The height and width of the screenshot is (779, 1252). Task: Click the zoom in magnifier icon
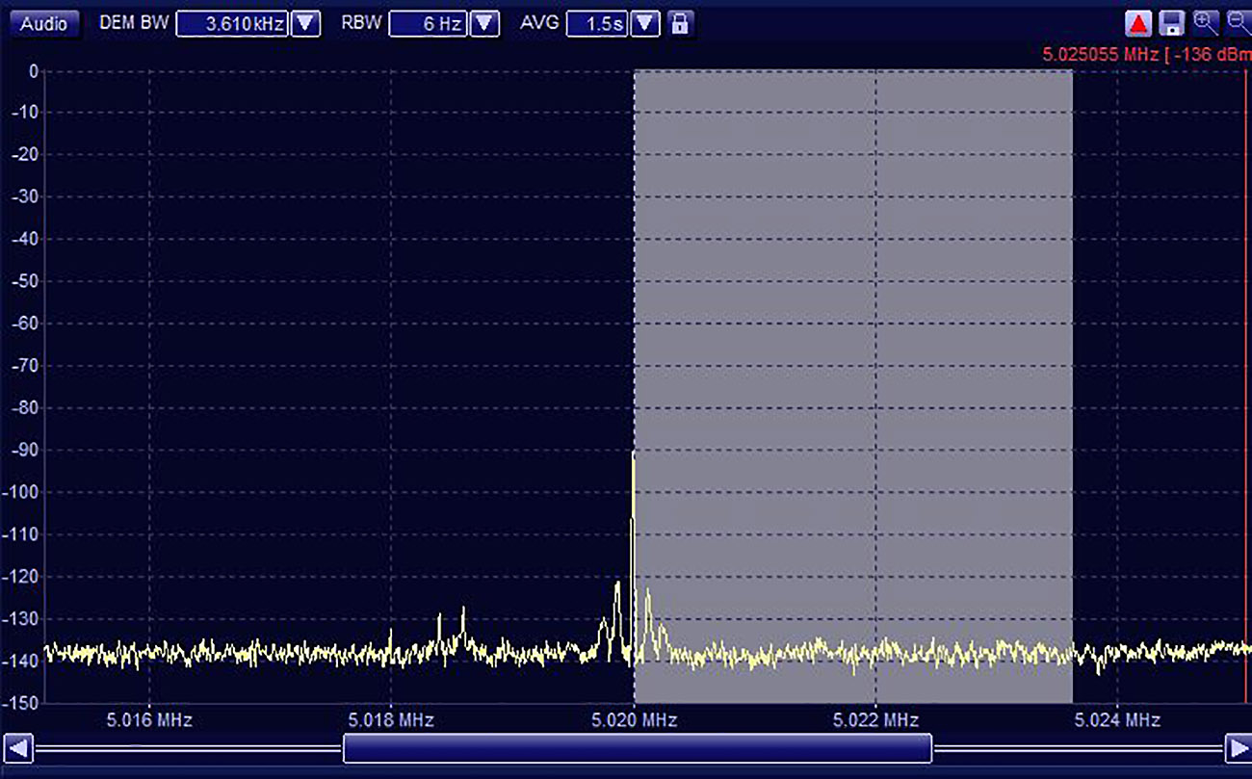(x=1205, y=23)
